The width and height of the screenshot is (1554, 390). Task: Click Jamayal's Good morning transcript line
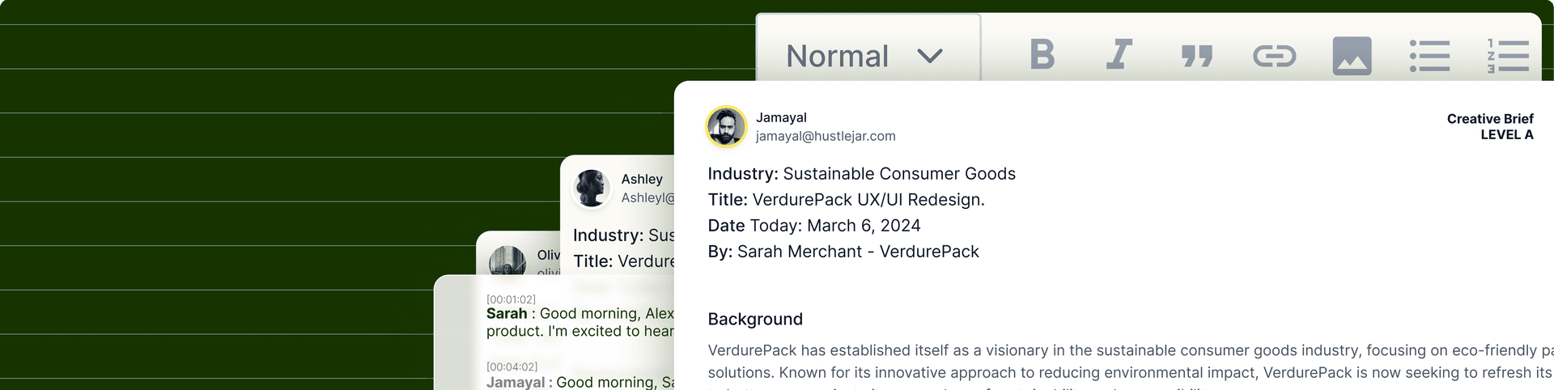click(580, 382)
